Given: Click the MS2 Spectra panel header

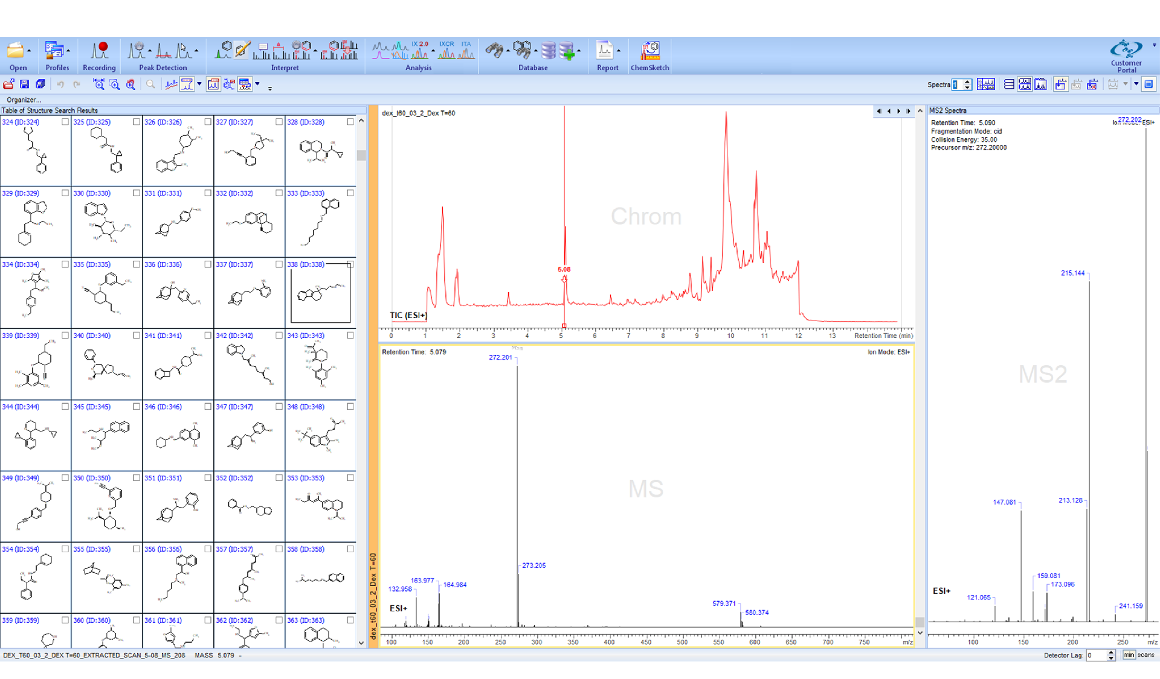Looking at the screenshot, I should (x=1043, y=110).
